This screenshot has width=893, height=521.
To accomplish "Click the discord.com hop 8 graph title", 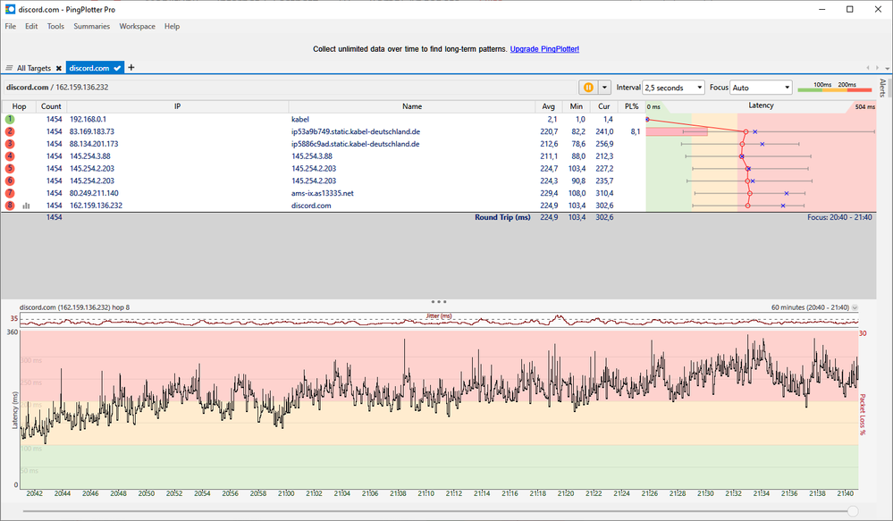I will pos(74,307).
